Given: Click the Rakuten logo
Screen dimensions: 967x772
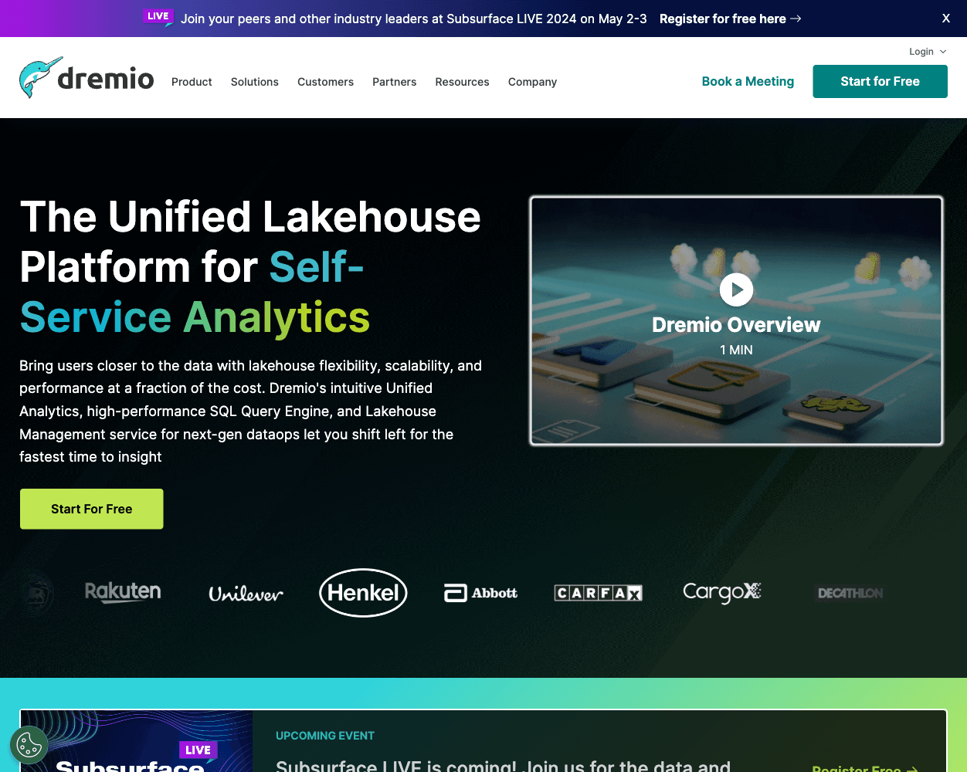Looking at the screenshot, I should (123, 592).
